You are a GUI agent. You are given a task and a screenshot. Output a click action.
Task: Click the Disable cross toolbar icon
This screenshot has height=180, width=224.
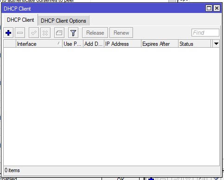[x=45, y=33]
